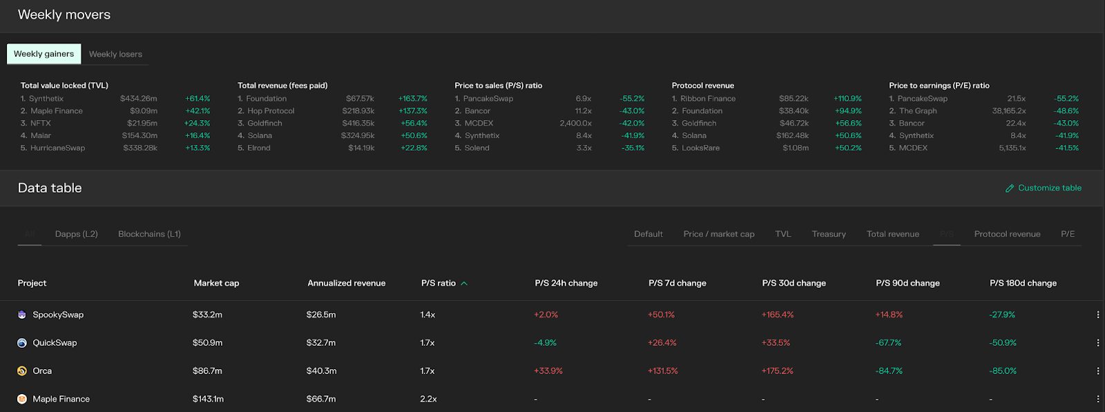Click MCDEX in the P/S ratio list
The image size is (1105, 412).
479,124
